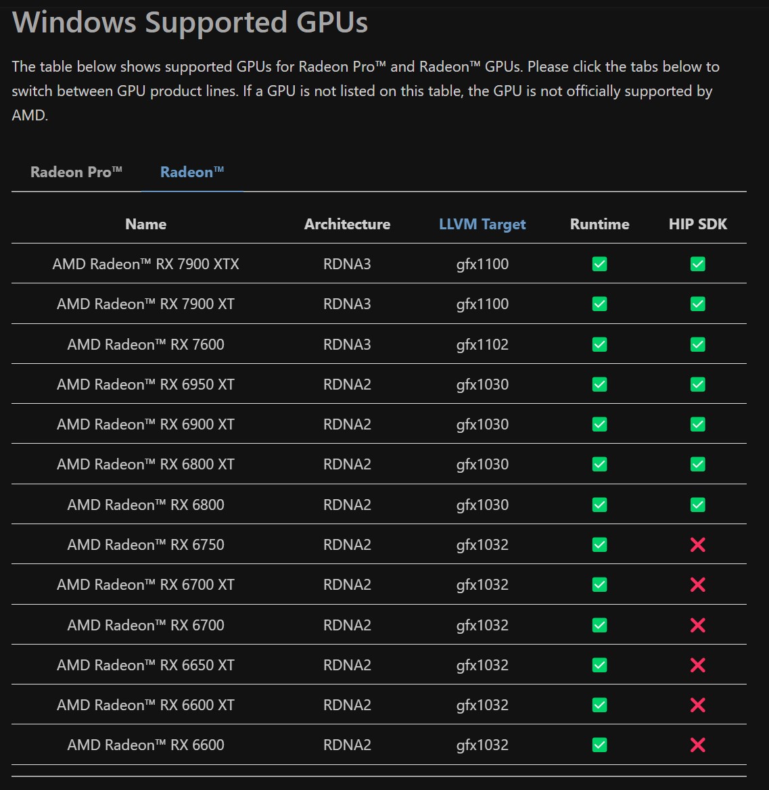Click Runtime checkmark in RX 6700 row
Viewport: 769px width, 790px height.
click(600, 625)
